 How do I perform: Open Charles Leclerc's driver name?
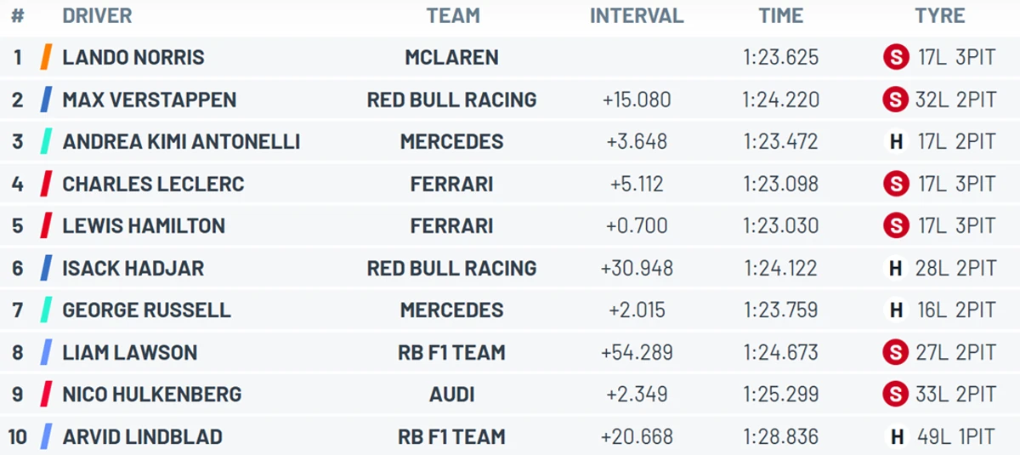[x=153, y=184]
